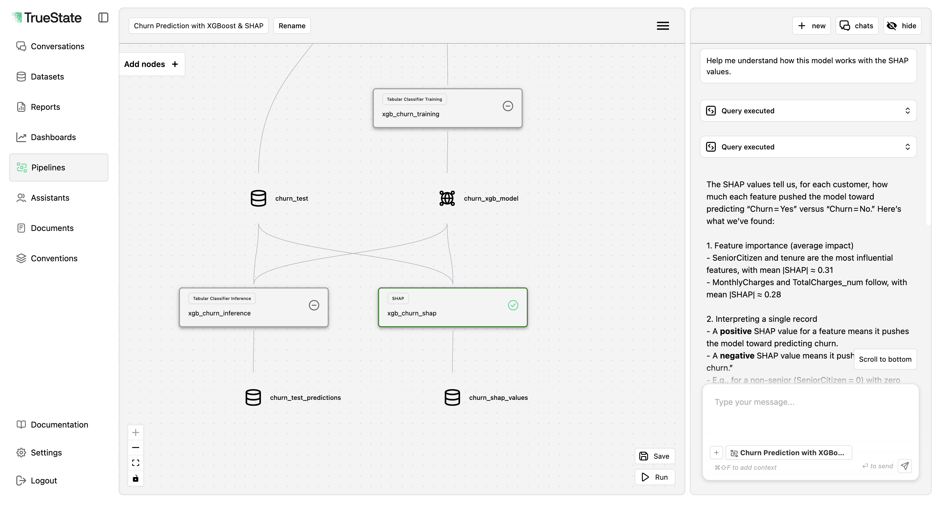Hide the chat panel

[902, 26]
